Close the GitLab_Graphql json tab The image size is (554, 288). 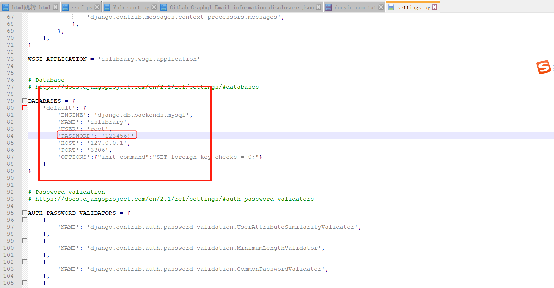(319, 7)
